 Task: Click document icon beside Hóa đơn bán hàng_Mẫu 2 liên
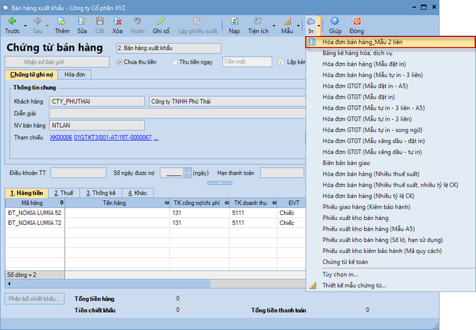[313, 42]
